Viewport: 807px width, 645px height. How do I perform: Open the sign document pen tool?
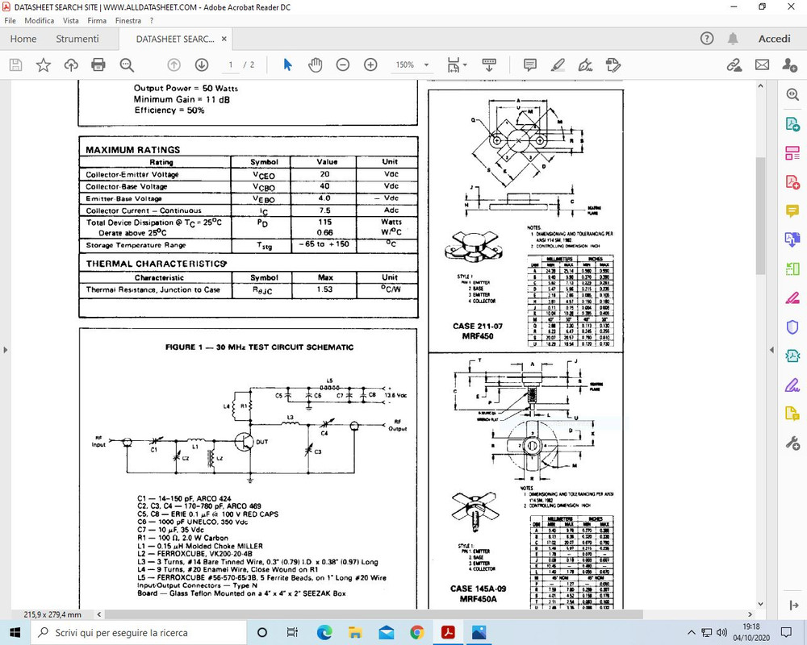(585, 64)
